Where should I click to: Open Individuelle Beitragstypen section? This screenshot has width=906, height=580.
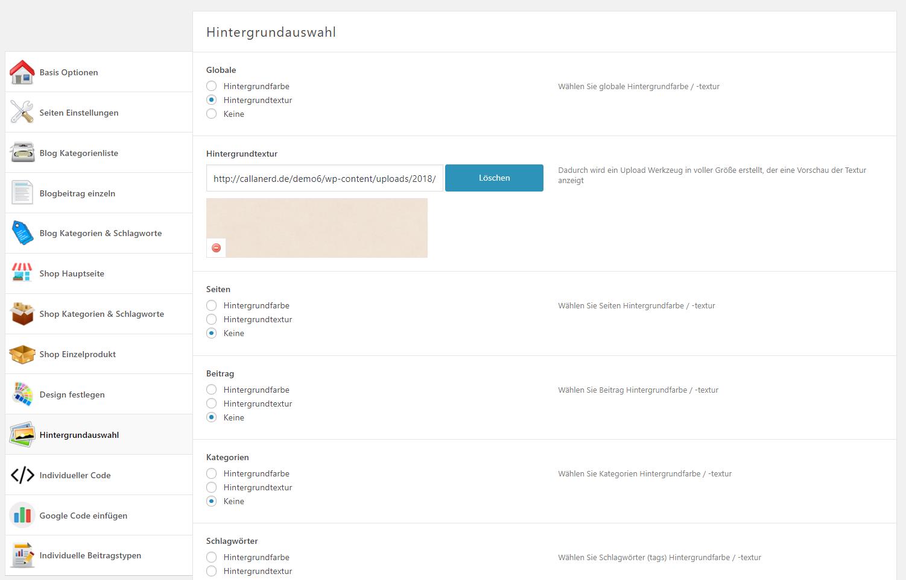(99, 555)
